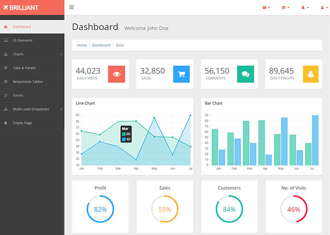The height and width of the screenshot is (235, 330).
Task: Open the bell notifications dropdown
Action: (x=305, y=8)
